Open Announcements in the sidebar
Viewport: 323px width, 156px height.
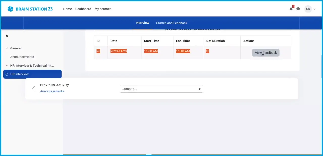tap(22, 57)
